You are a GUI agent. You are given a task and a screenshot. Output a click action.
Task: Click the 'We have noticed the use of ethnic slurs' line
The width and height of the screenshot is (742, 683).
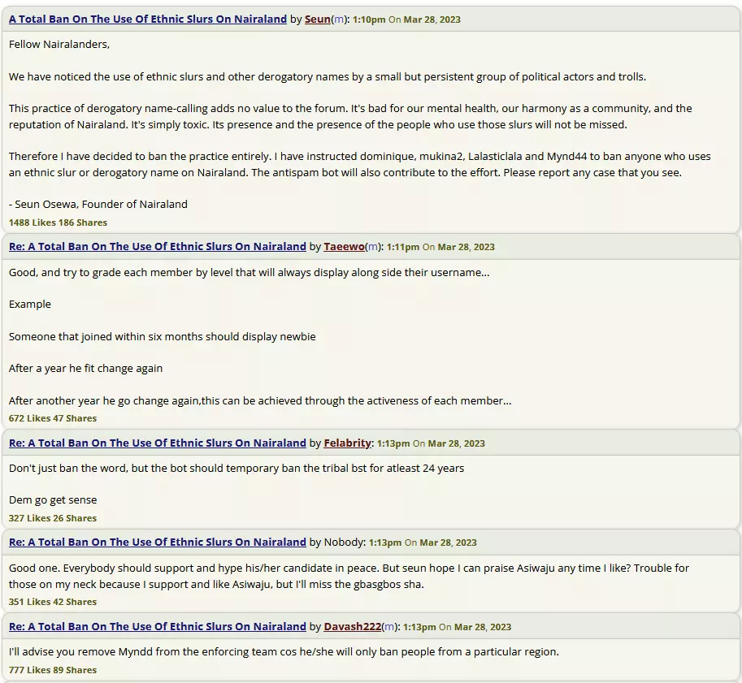point(328,76)
